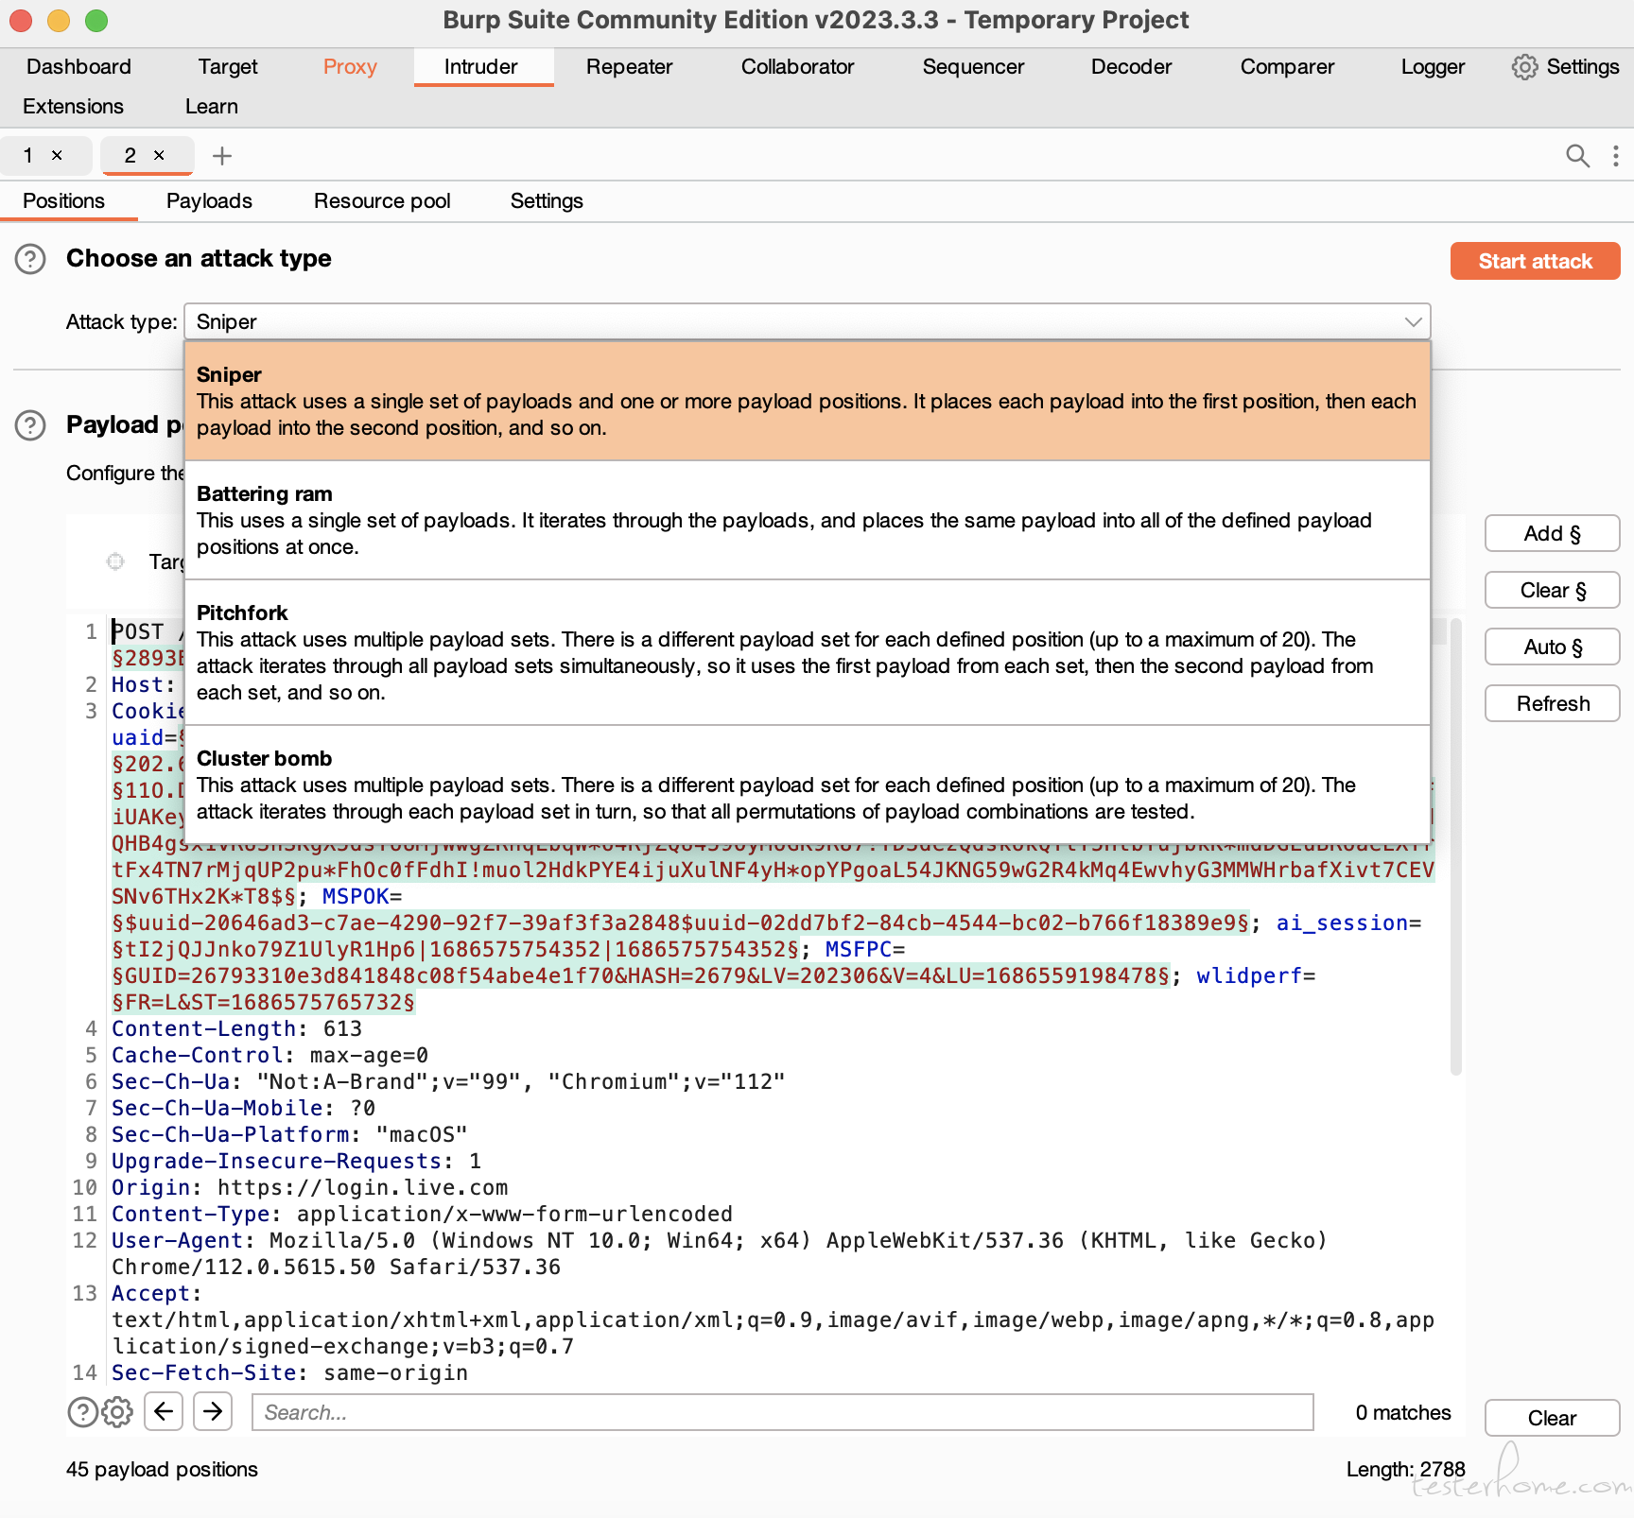
Task: Open the Repeater main tab
Action: [x=629, y=67]
